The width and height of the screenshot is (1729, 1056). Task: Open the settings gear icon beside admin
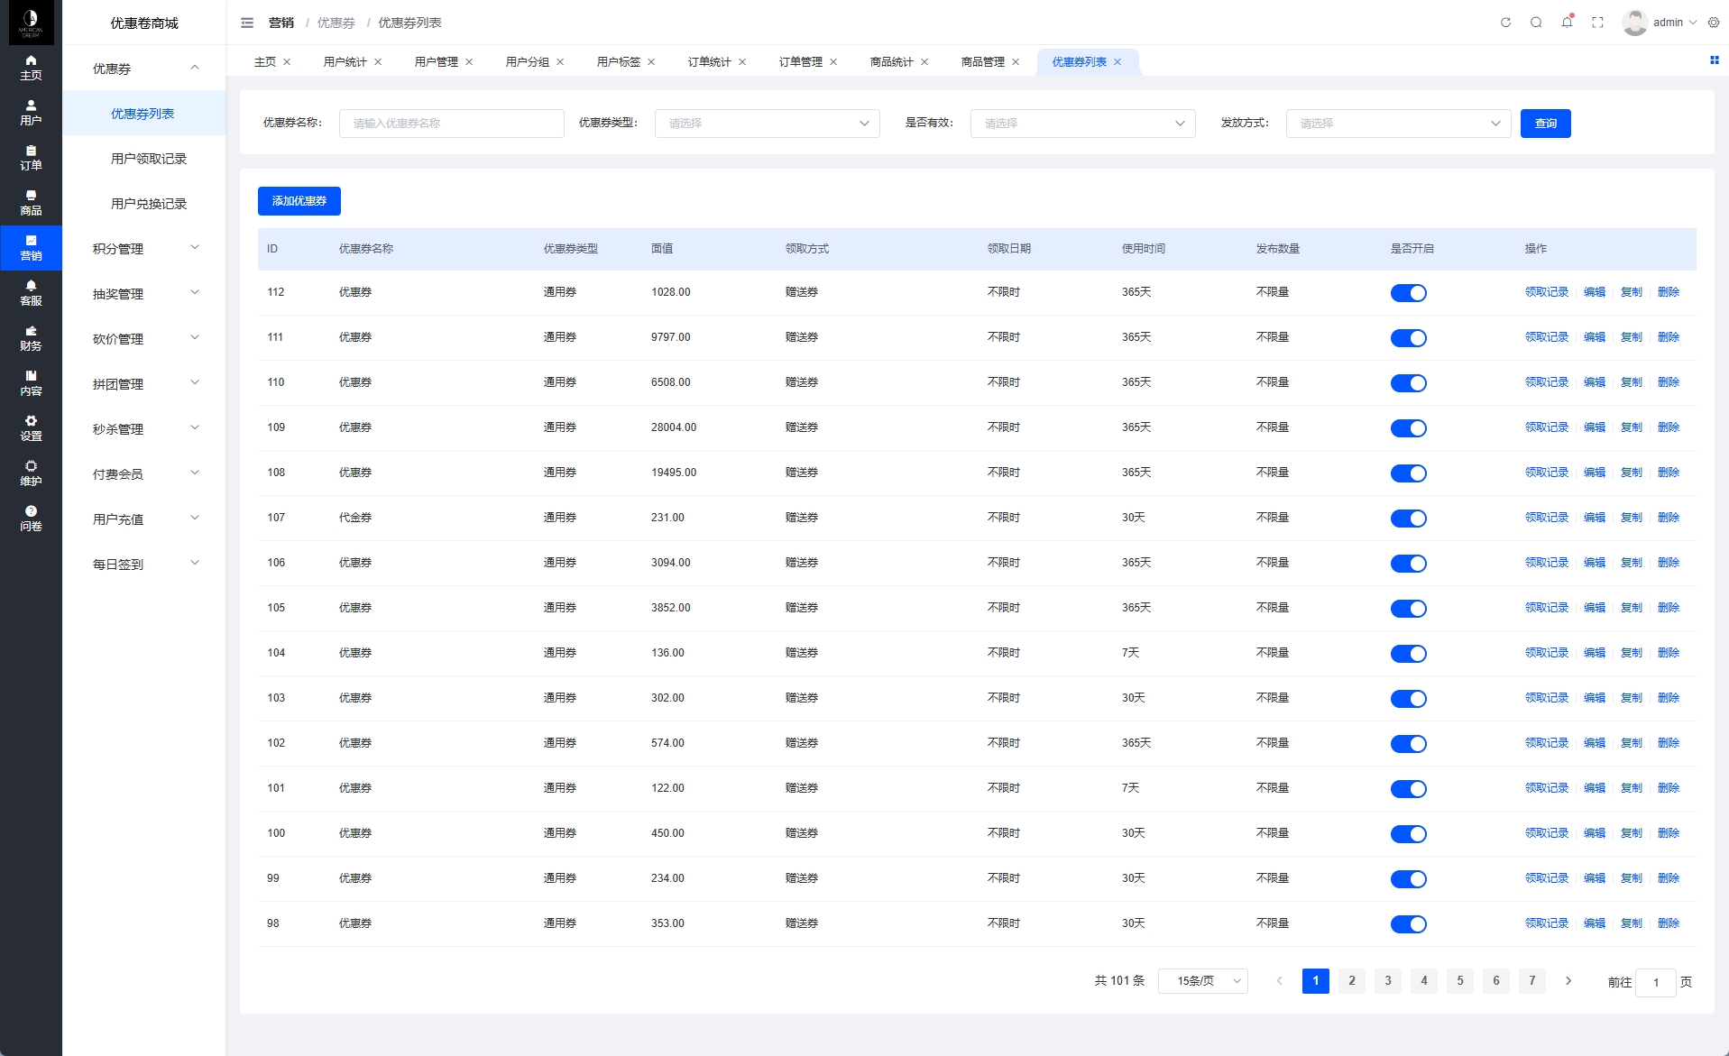click(x=1714, y=23)
